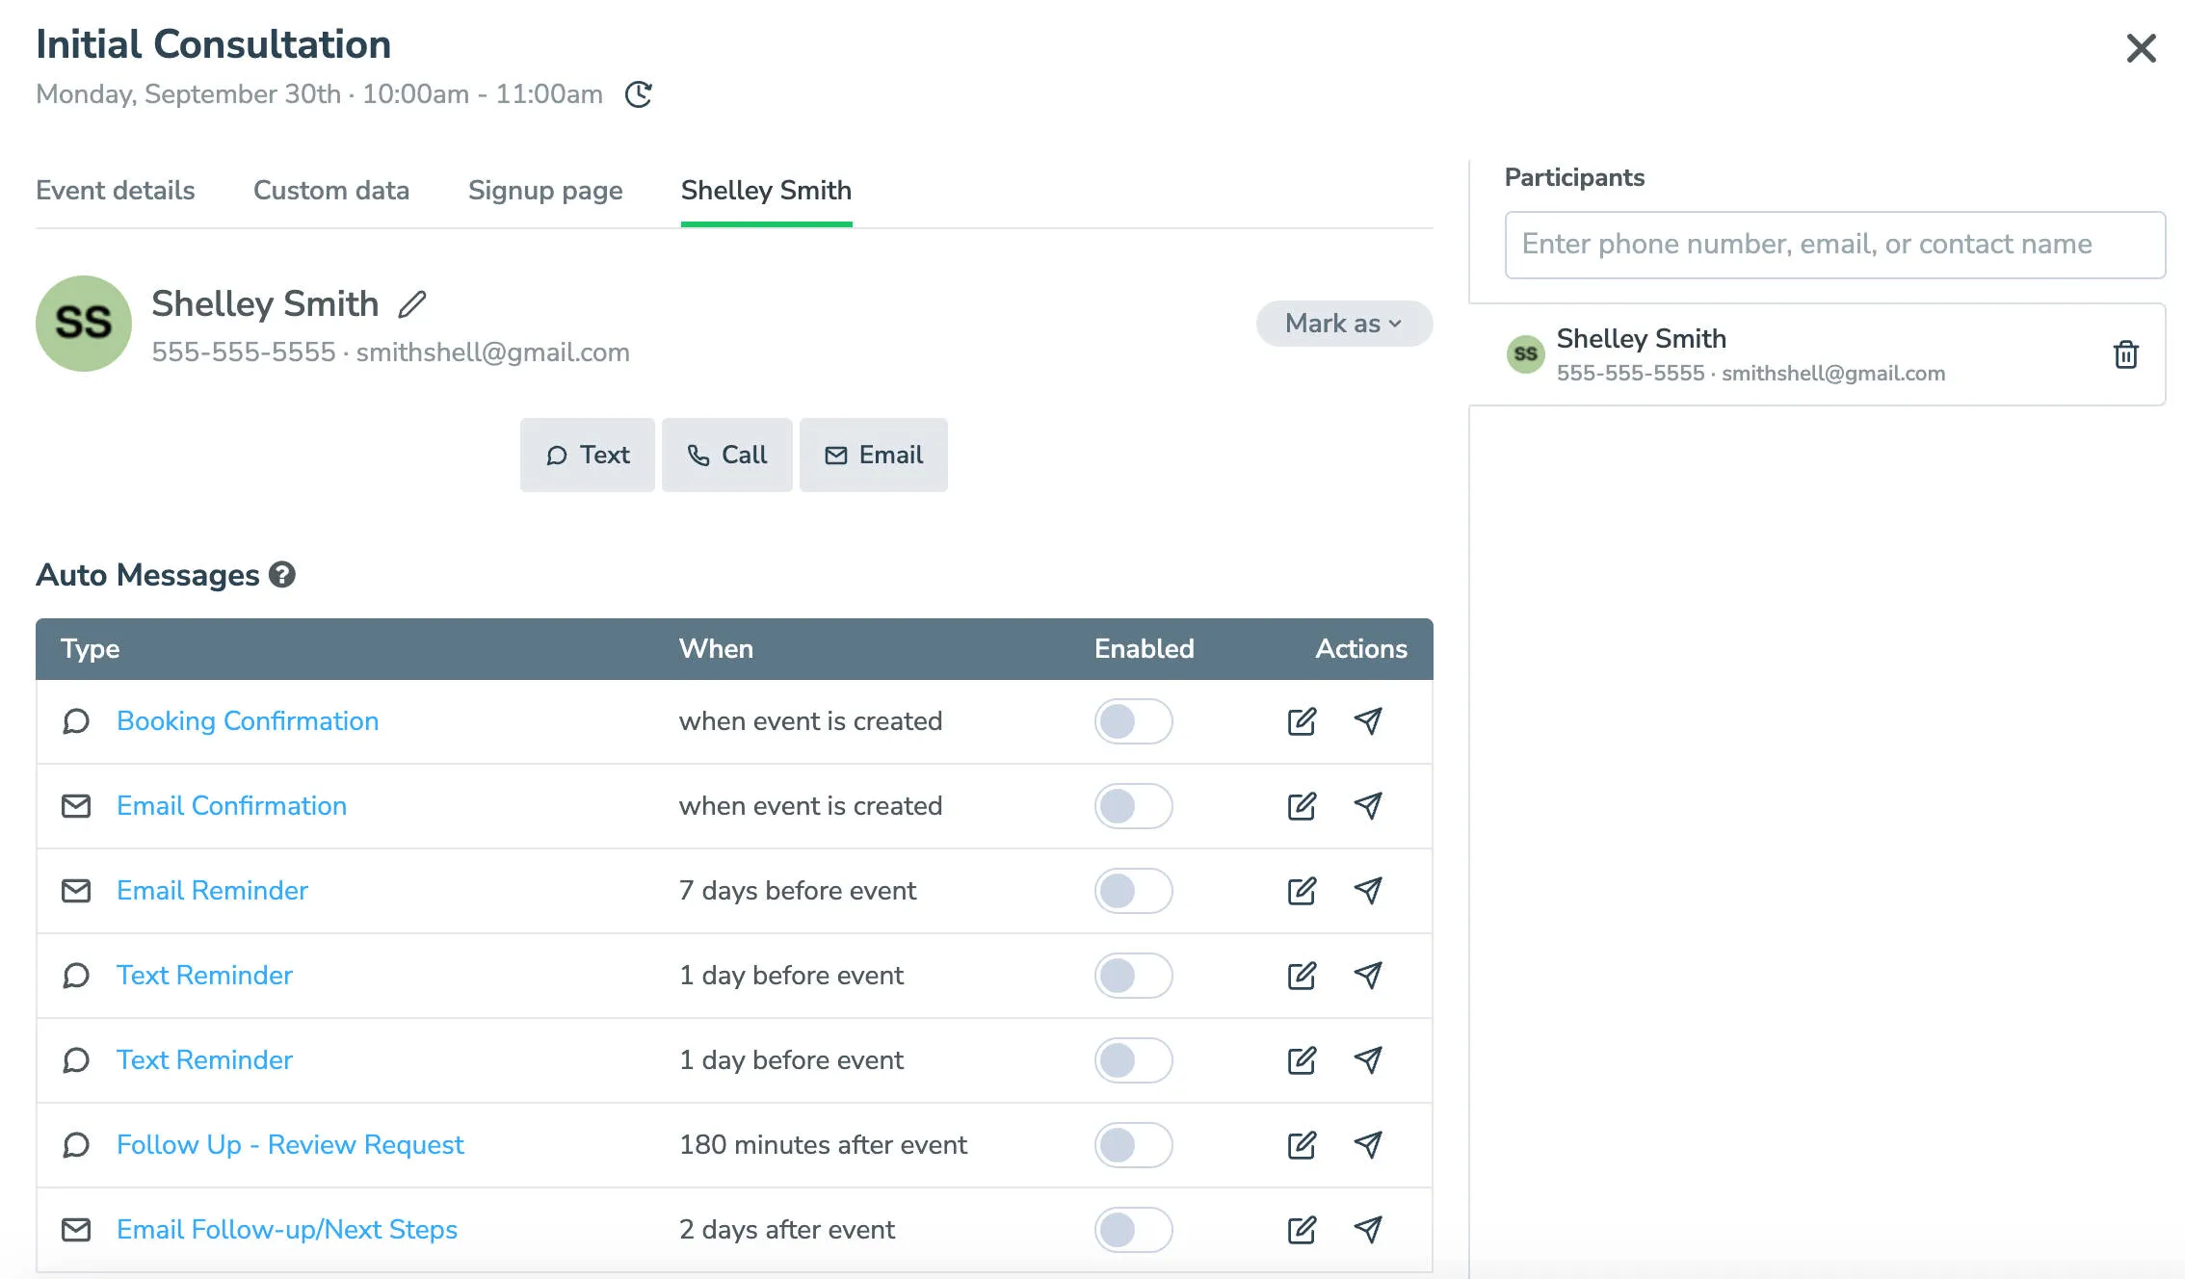Edit the Booking Confirmation message
The height and width of the screenshot is (1279, 2185).
tap(1302, 720)
